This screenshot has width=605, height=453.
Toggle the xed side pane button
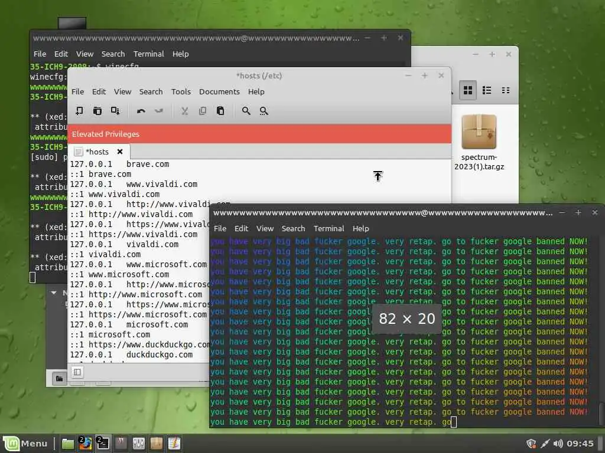77,372
